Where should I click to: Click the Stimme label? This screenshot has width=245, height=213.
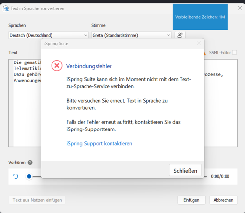click(x=98, y=25)
